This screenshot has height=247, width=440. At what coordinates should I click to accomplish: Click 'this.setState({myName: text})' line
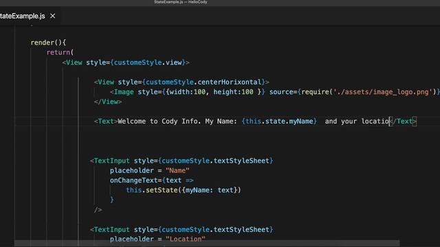coord(184,190)
